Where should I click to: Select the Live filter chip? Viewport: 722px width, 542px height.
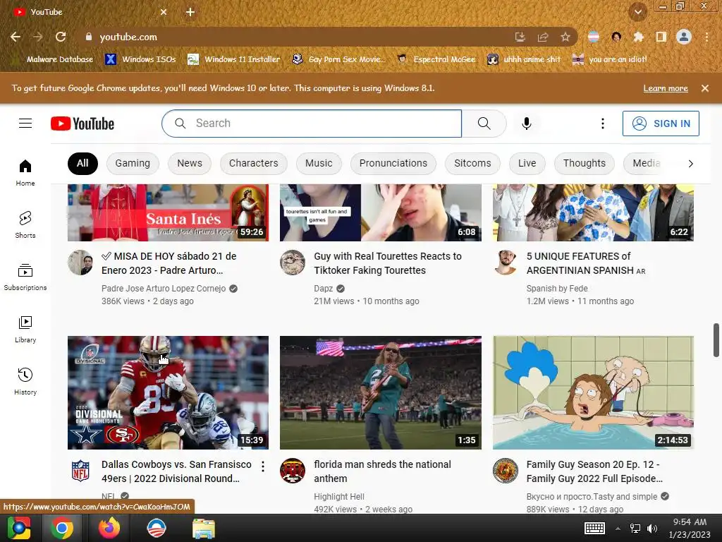pos(527,164)
